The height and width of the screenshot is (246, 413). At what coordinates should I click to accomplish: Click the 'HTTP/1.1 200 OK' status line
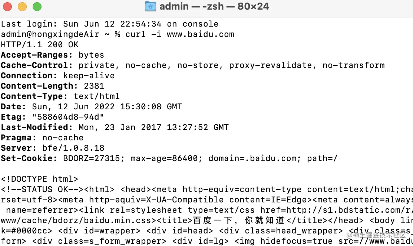tap(40, 45)
